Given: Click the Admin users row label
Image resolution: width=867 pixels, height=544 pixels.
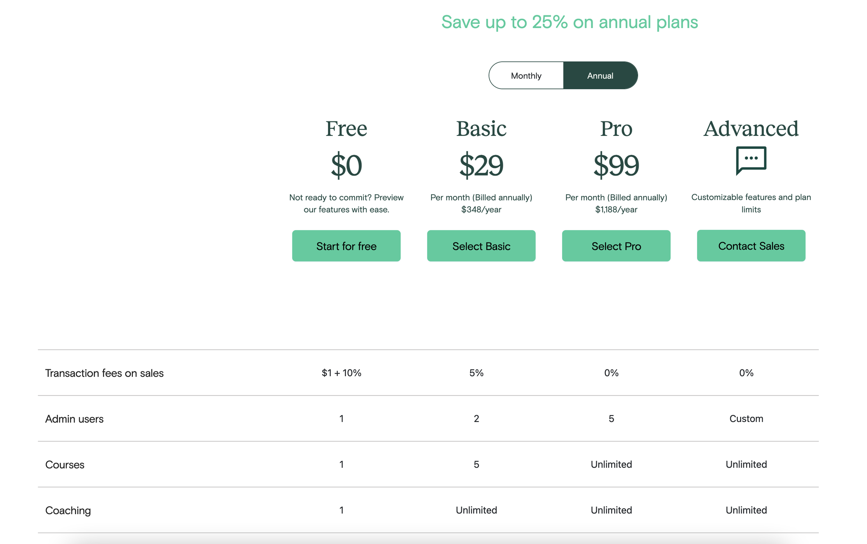Looking at the screenshot, I should pos(75,419).
